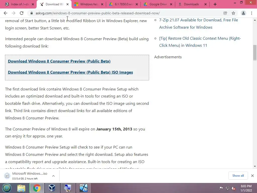Share this page icon in address bar
Screen dimensions: 257x193
(x=225, y=13)
